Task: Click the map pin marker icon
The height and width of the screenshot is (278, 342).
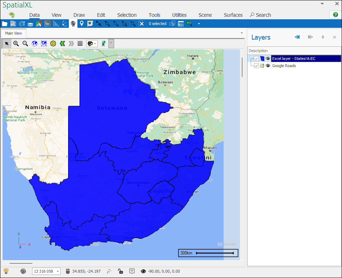Action: tap(82, 24)
